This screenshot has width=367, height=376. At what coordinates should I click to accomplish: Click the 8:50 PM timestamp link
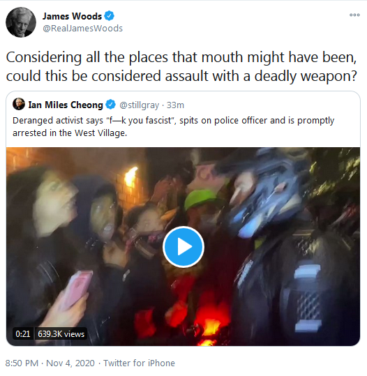click(x=22, y=363)
